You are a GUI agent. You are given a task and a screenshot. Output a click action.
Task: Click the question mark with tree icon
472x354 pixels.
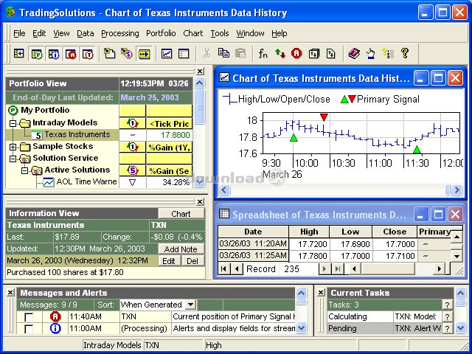pyautogui.click(x=388, y=54)
